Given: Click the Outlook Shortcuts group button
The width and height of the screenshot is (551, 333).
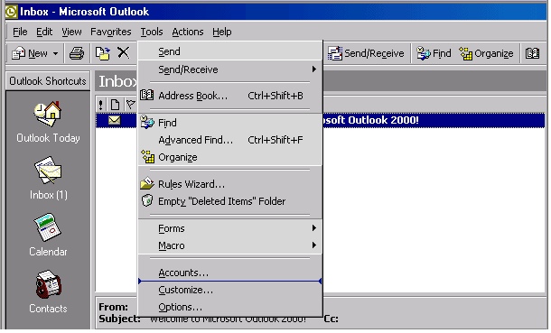Looking at the screenshot, I should (x=48, y=81).
